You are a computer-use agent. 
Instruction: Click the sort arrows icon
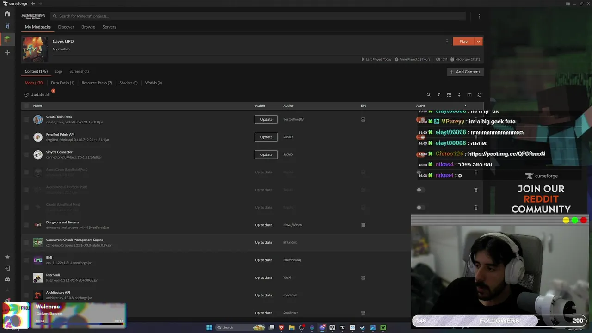point(459,95)
